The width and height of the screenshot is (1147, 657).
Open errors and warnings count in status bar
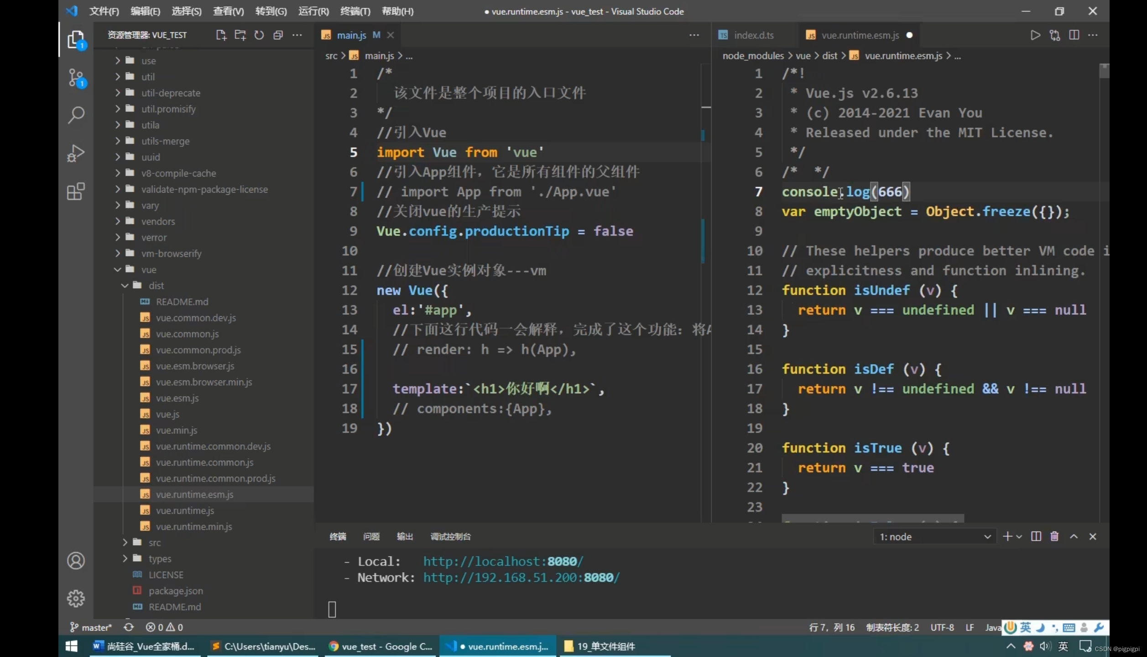coord(164,627)
